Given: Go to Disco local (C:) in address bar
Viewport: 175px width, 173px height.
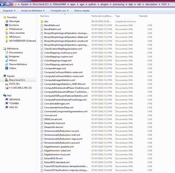Looking at the screenshot, I should (41, 4).
